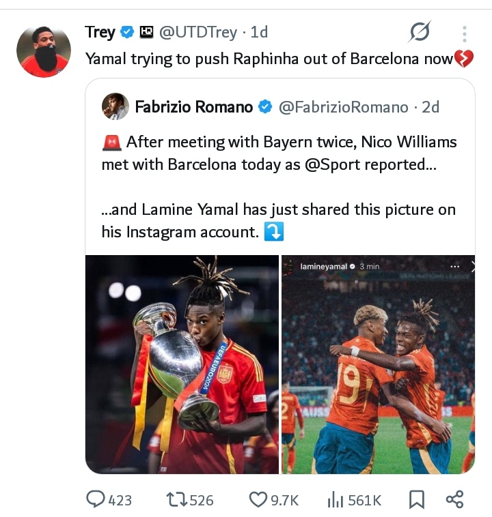Click the 1d timestamp on Trey's tweet
This screenshot has width=492, height=517.
coord(259,32)
